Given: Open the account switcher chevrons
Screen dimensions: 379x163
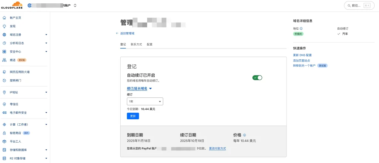Looking at the screenshot, I should click(x=75, y=5).
